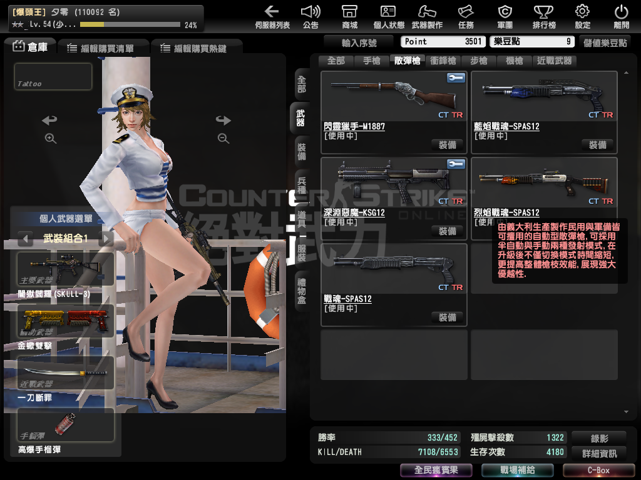This screenshot has width=641, height=480.
Task: Open the 全民瘋賓果 bingo button
Action: point(436,470)
